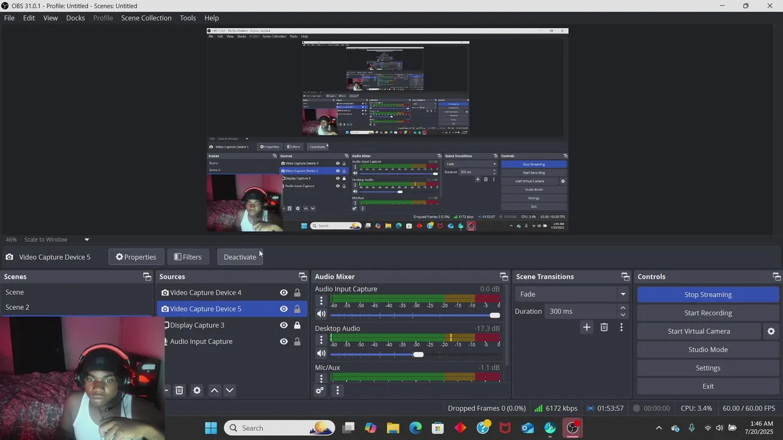783x440 pixels.
Task: Open Task View from the taskbar
Action: 348,428
